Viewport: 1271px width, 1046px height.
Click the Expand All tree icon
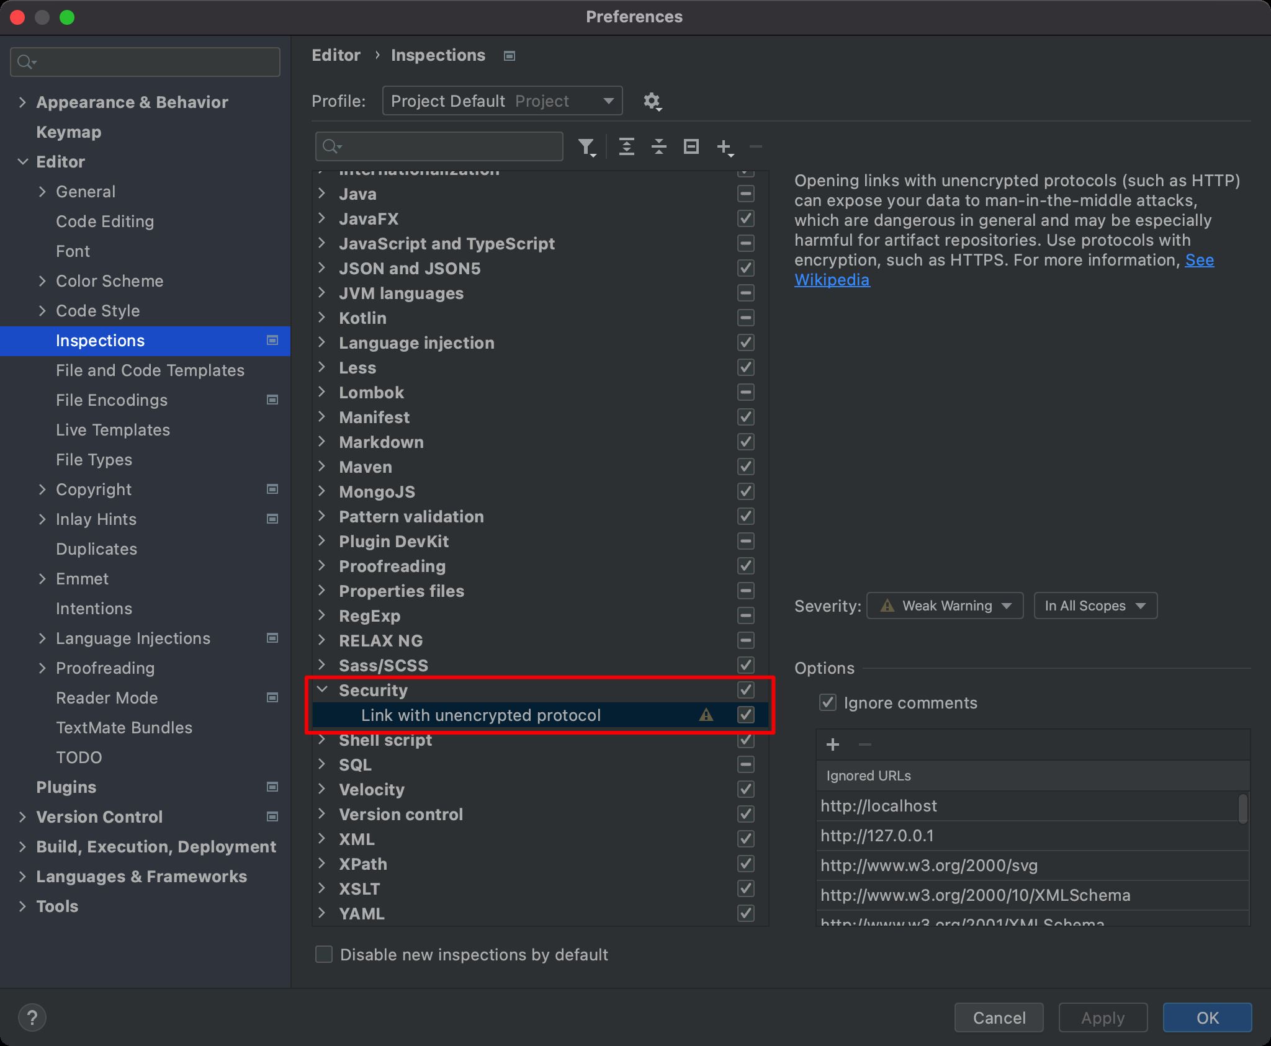coord(627,147)
